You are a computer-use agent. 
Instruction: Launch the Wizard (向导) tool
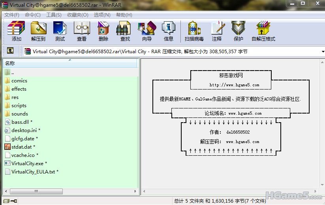(x=147, y=28)
